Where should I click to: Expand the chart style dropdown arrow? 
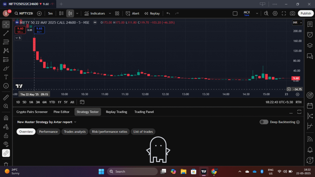pos(77,14)
